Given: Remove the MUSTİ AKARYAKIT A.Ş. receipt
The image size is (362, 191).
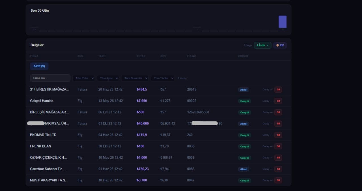Looking at the screenshot, I should (278, 180).
